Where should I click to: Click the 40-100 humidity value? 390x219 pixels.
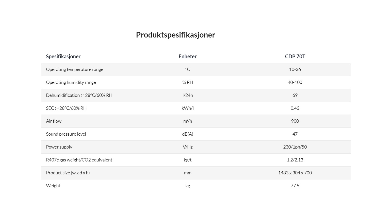(x=295, y=82)
